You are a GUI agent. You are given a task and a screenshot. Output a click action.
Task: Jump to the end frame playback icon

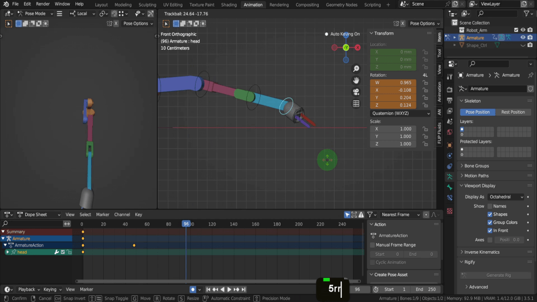click(x=243, y=289)
